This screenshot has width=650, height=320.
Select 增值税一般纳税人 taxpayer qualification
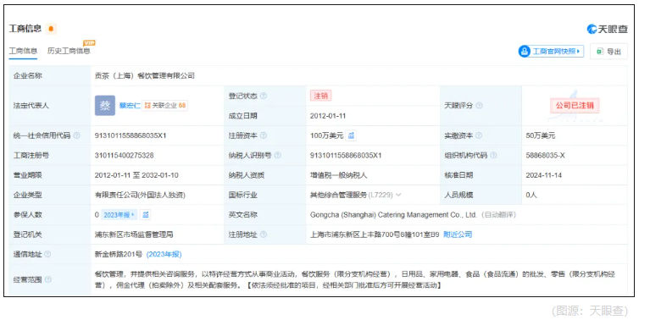tap(339, 175)
